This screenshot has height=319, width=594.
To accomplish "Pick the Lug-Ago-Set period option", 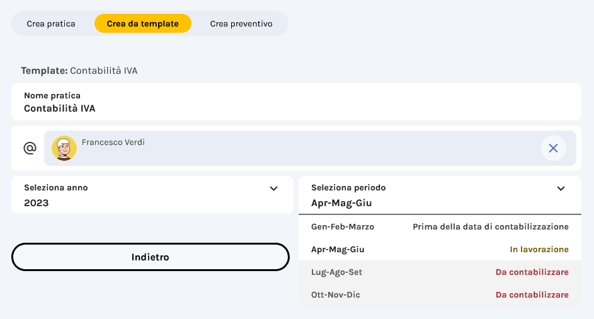I will click(x=336, y=272).
